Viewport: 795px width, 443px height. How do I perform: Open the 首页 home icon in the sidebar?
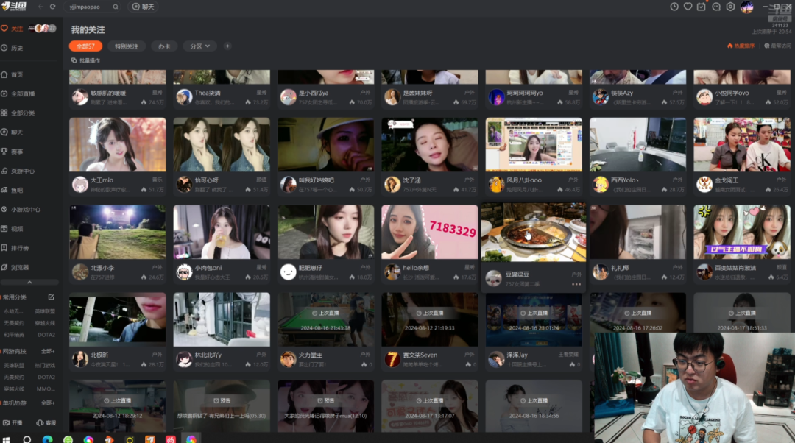point(4,74)
